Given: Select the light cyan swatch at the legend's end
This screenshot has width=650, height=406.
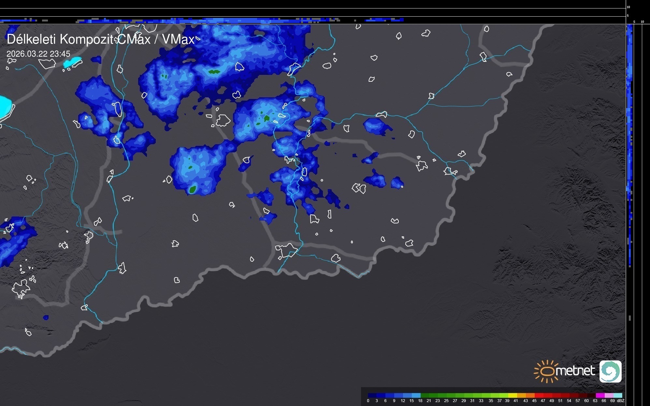Looking at the screenshot, I should (x=617, y=395).
